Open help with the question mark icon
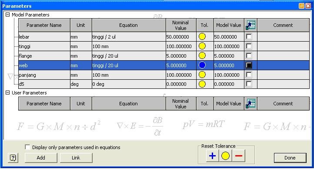314x169 pixels. [x=13, y=158]
